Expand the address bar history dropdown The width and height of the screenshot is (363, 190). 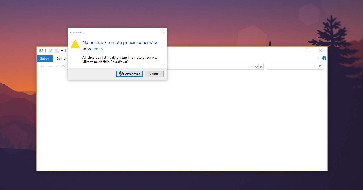coord(257,67)
